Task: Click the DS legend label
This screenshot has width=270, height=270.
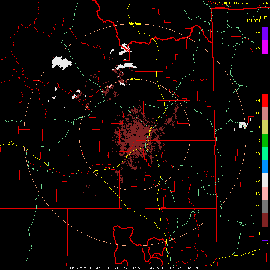Action: pyautogui.click(x=257, y=180)
